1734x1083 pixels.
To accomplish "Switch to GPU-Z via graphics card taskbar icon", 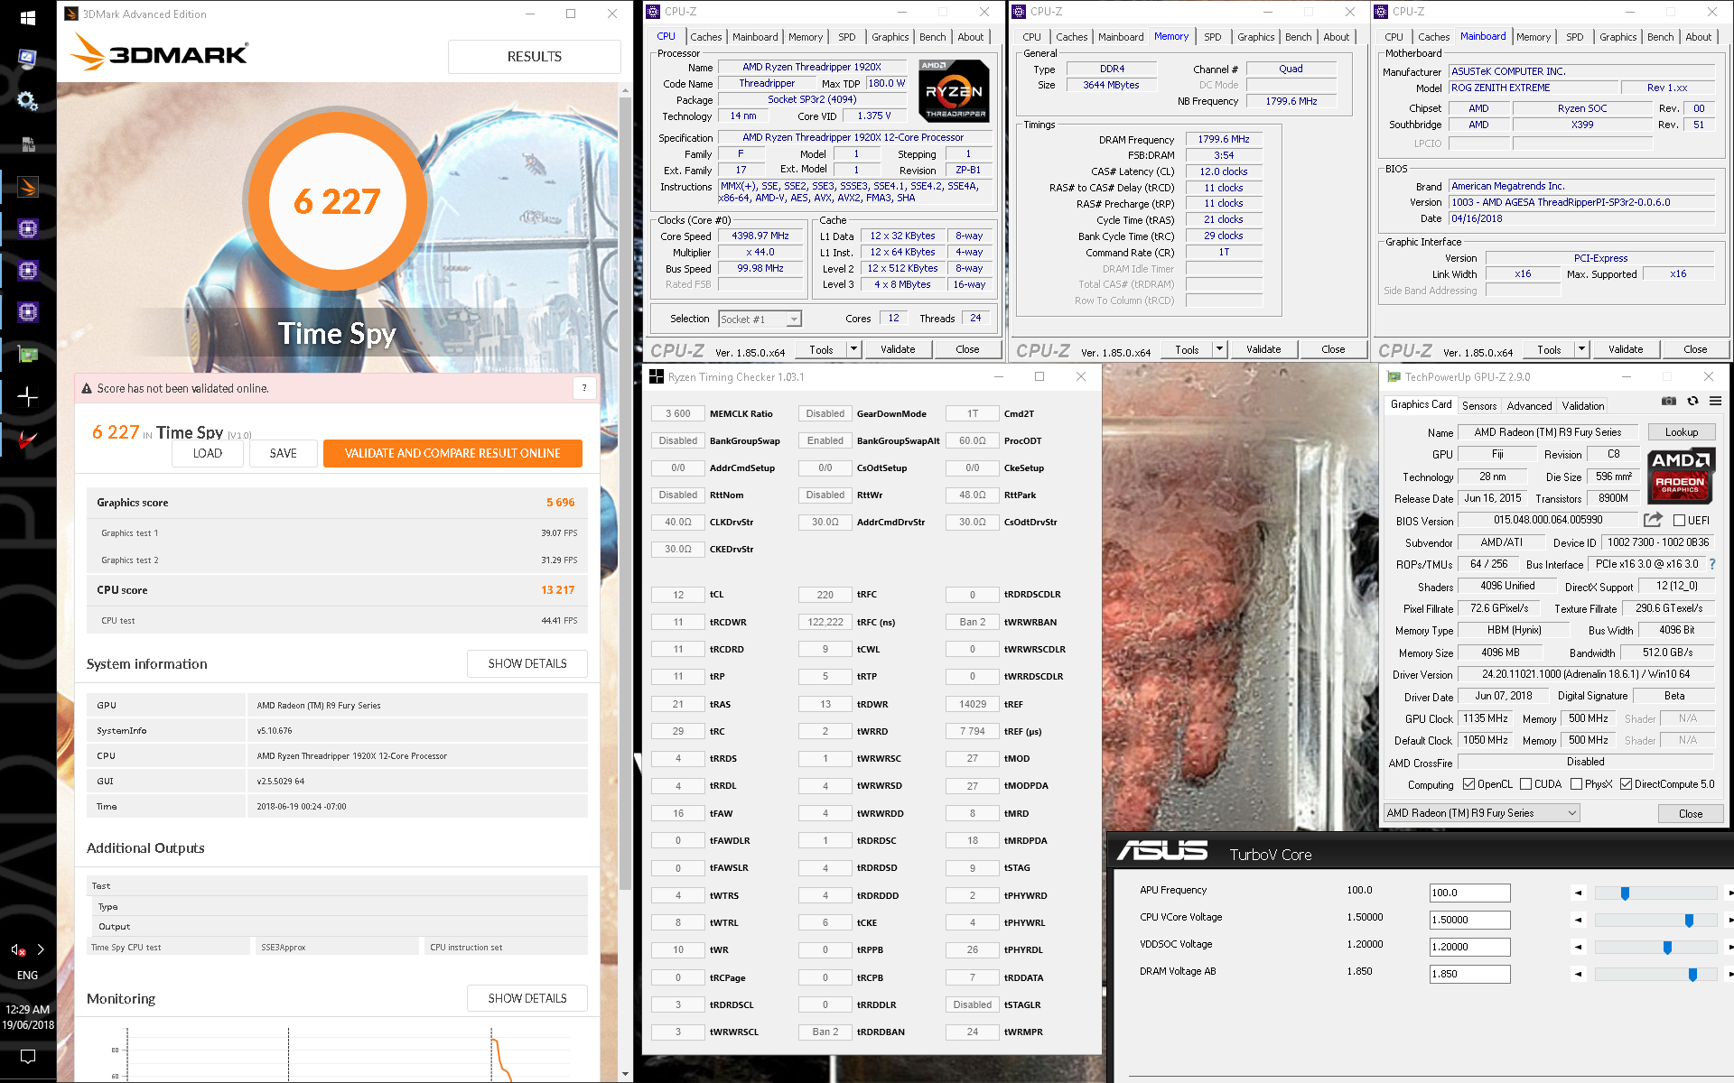I will 27,354.
